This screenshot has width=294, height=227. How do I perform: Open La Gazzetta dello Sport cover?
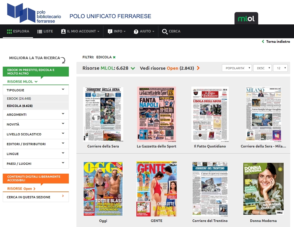click(156, 114)
